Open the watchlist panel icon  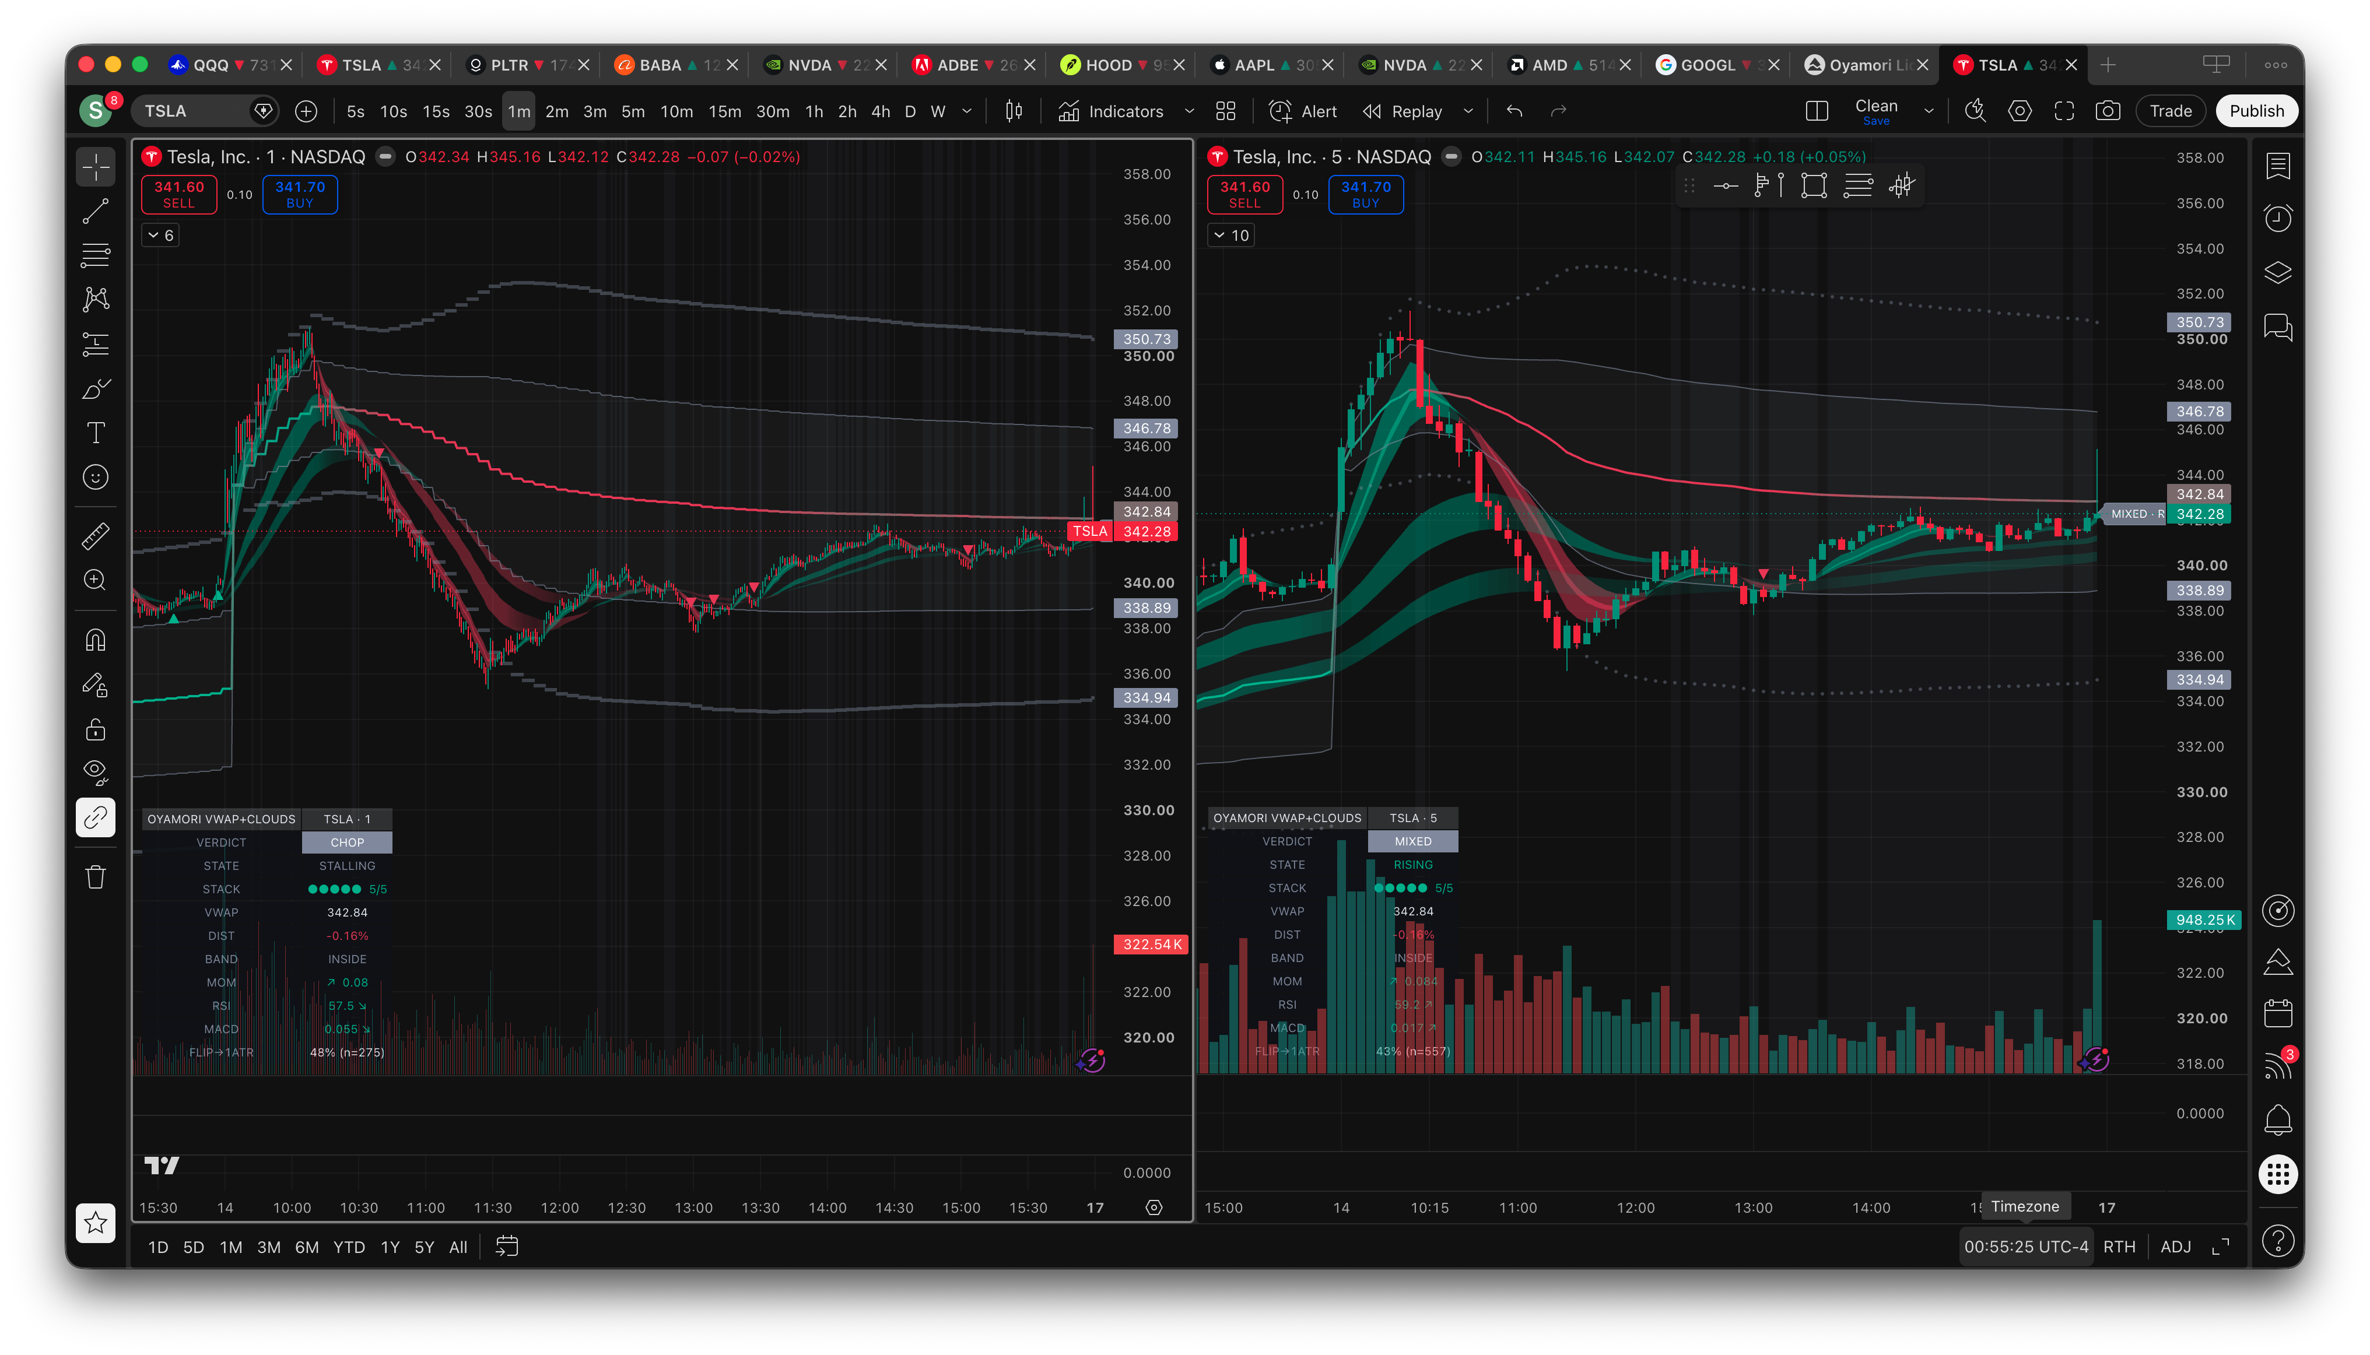pyautogui.click(x=2278, y=167)
